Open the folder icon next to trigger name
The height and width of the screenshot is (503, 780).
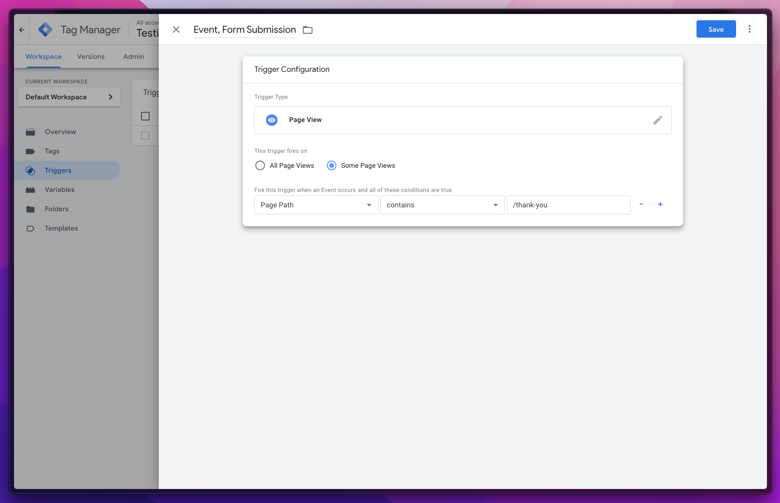pyautogui.click(x=307, y=29)
